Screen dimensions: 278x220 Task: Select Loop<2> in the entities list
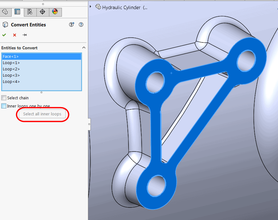click(11, 69)
